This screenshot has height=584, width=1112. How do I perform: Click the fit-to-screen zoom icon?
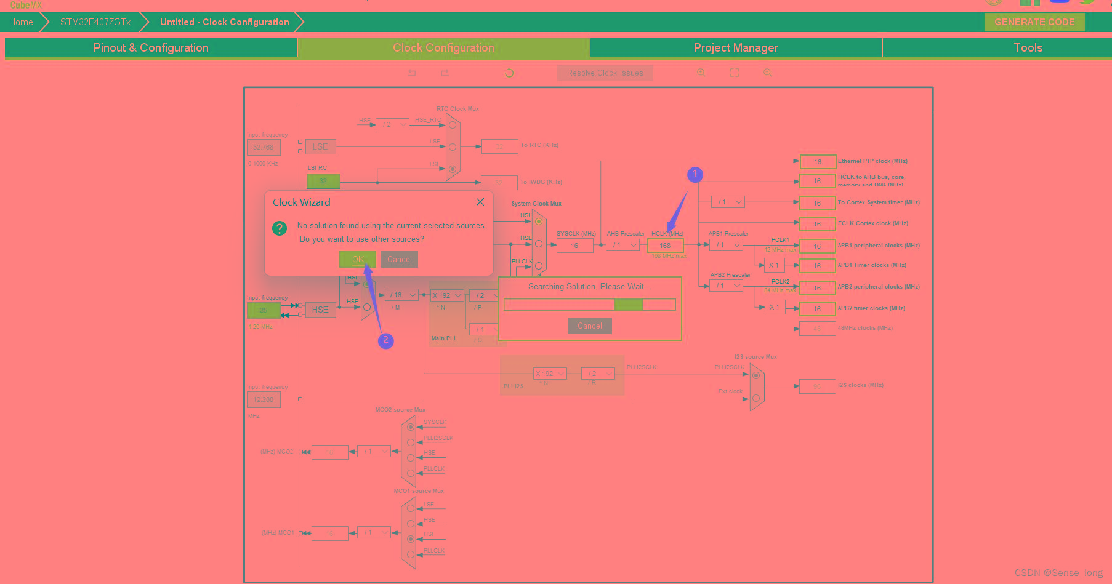[735, 73]
